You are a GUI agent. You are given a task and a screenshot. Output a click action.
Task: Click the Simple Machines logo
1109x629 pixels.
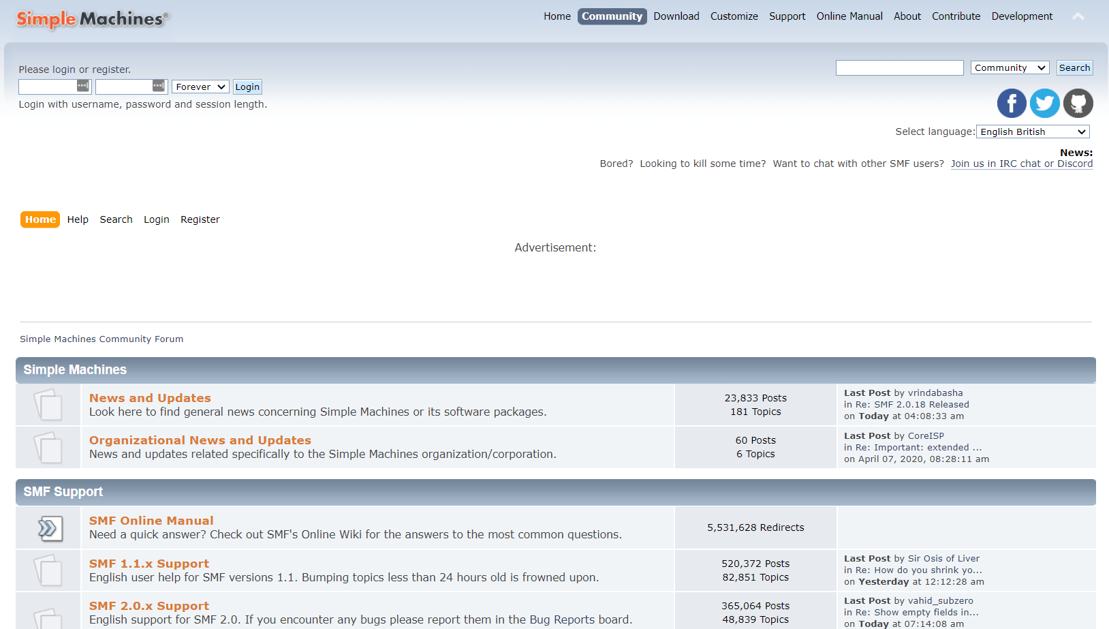pyautogui.click(x=92, y=20)
